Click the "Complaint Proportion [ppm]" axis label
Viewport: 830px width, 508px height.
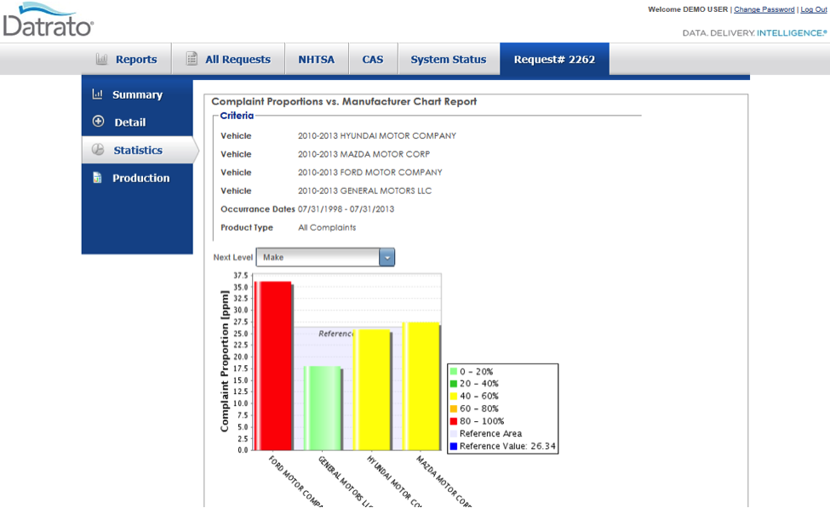pos(225,361)
